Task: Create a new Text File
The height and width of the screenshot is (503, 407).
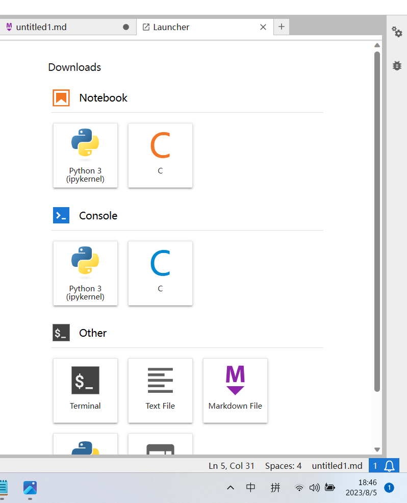Action: pos(160,391)
